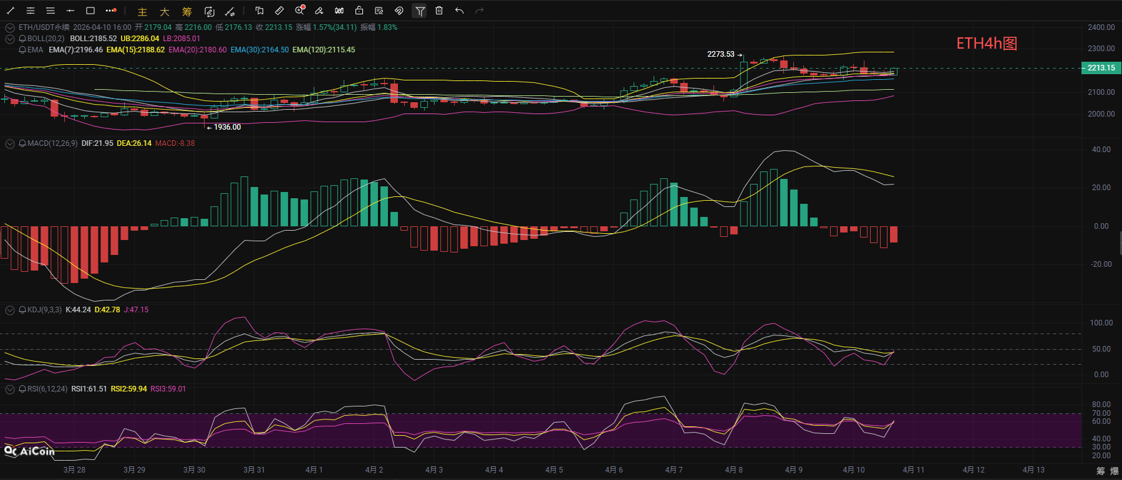This screenshot has width=1122, height=480.
Task: Select the rectangle shape tool
Action: click(x=90, y=11)
